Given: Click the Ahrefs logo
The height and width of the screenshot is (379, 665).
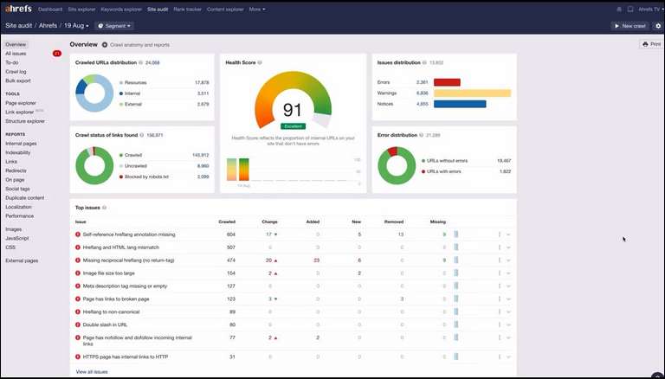Looking at the screenshot, I should (18, 9).
